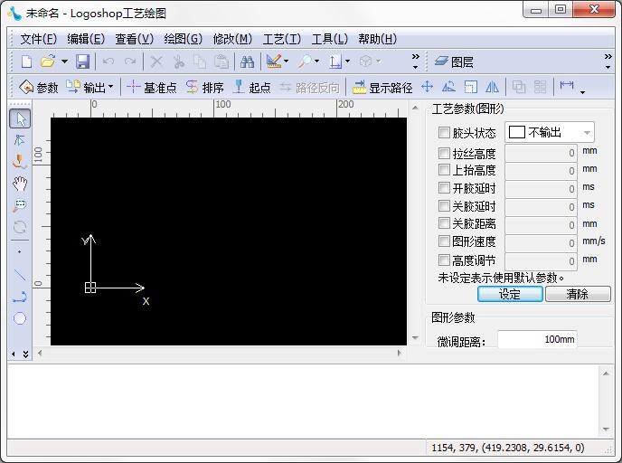Select the arrow pointer tool
This screenshot has width=622, height=463.
pyautogui.click(x=20, y=118)
